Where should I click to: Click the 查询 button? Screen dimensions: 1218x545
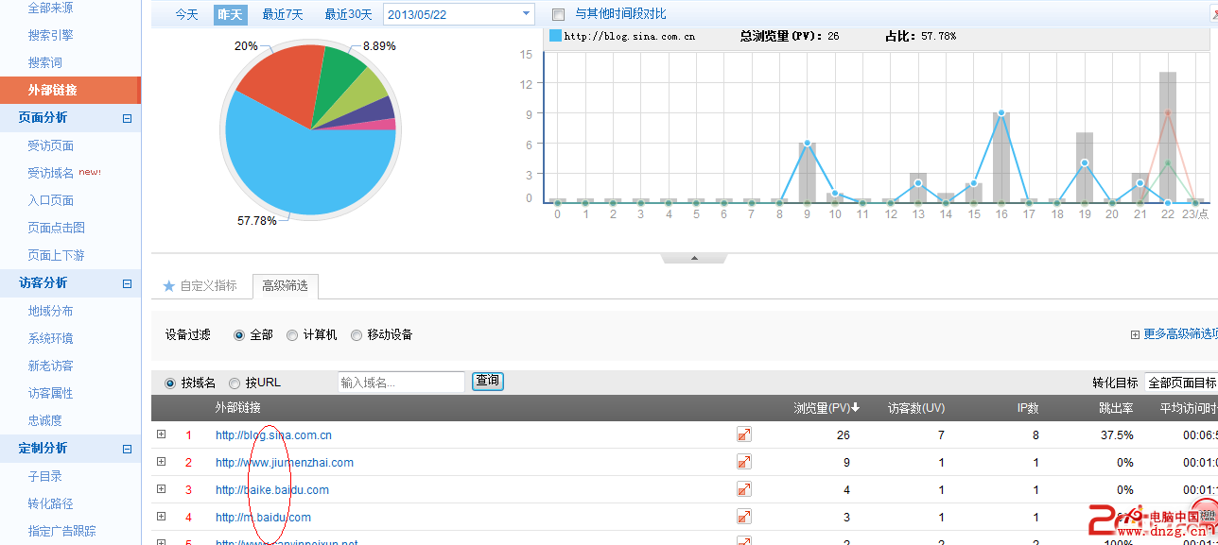click(x=488, y=381)
